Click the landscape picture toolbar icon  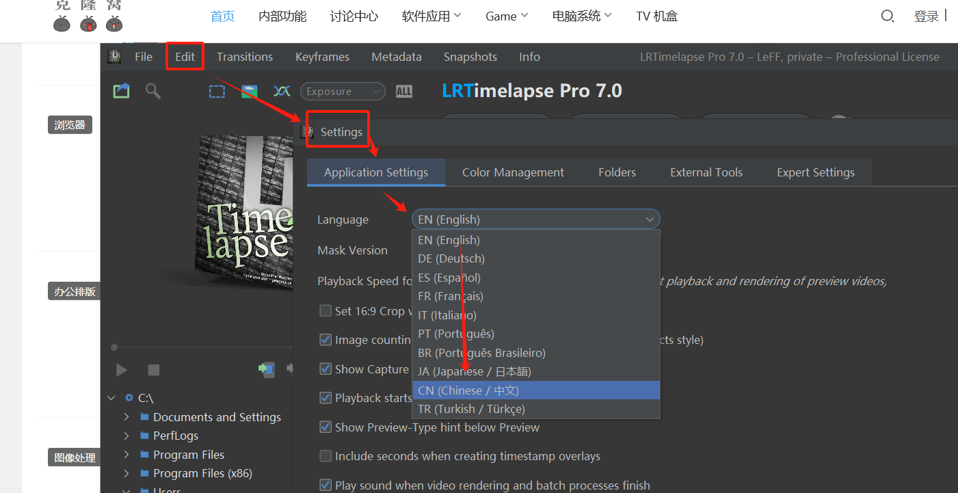250,91
